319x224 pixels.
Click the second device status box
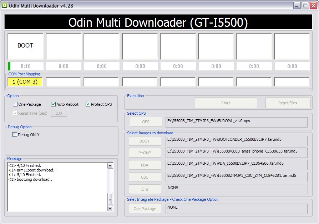tap(64, 46)
